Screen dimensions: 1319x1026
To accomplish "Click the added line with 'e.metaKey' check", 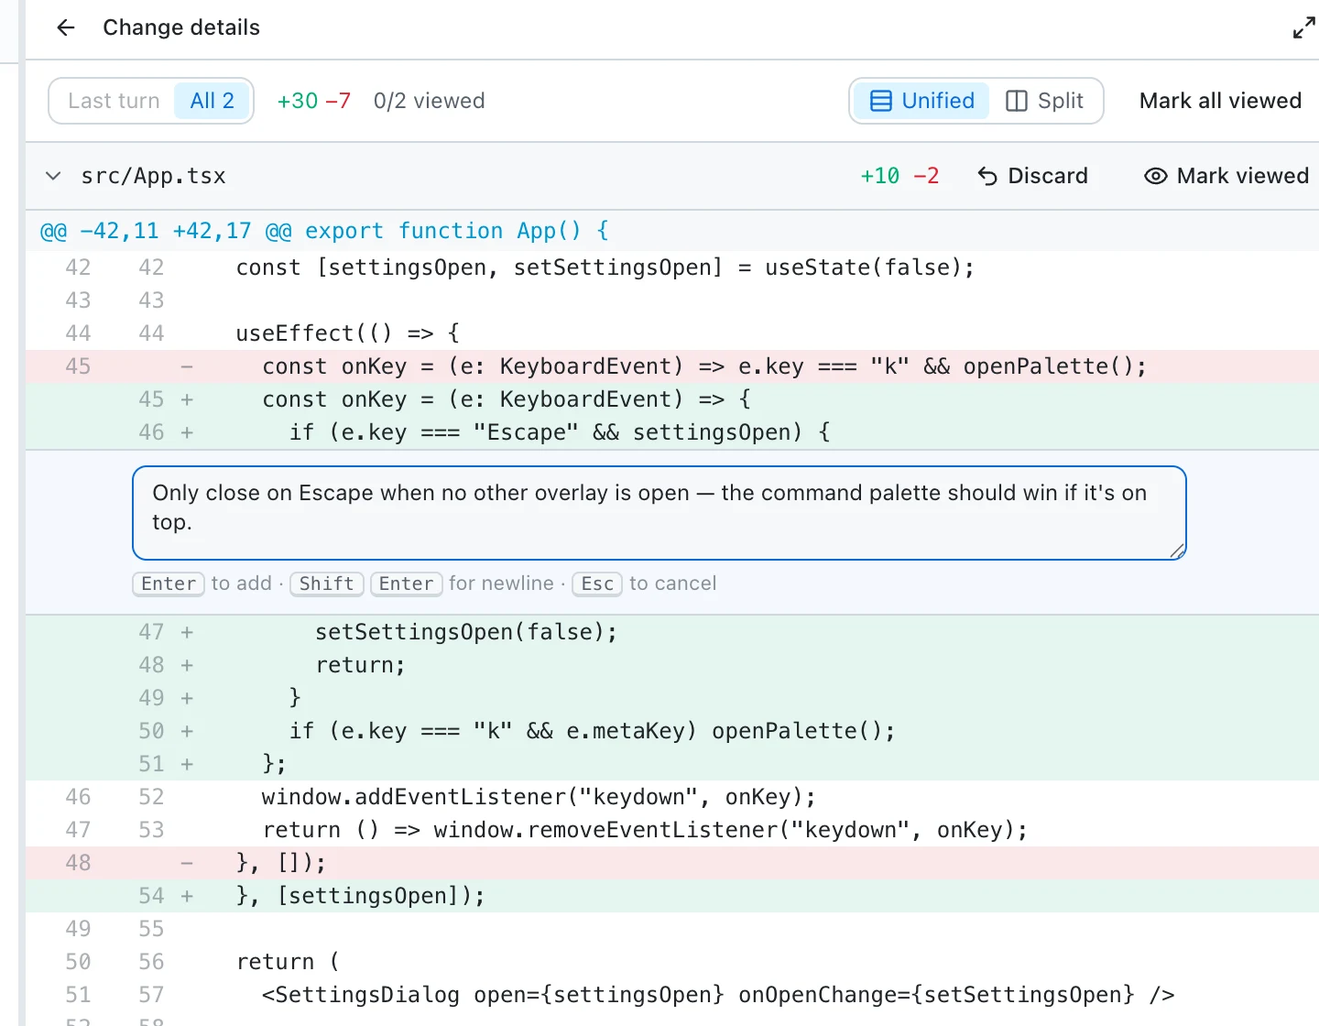I will [x=672, y=731].
